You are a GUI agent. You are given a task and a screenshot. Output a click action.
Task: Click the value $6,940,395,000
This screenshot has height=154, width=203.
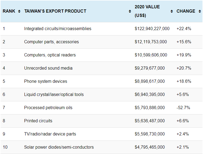coord(150,94)
